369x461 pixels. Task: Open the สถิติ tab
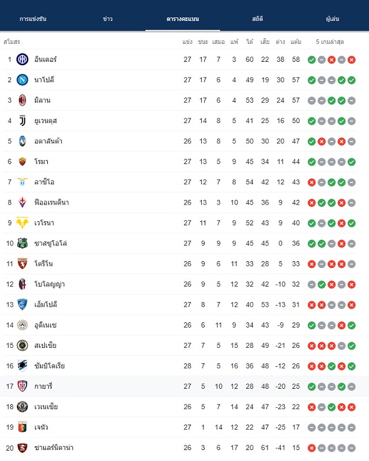pyautogui.click(x=258, y=19)
